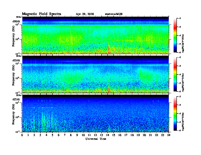Click the -2 value on dH/dt colorbar
The image size is (201, 155).
(x=180, y=18)
